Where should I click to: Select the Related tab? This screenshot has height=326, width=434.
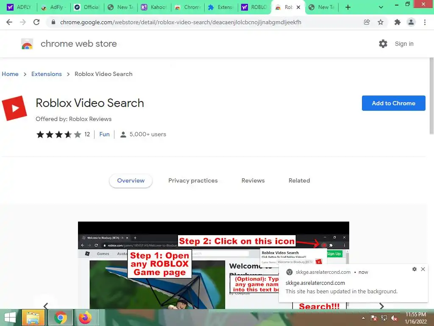click(299, 180)
